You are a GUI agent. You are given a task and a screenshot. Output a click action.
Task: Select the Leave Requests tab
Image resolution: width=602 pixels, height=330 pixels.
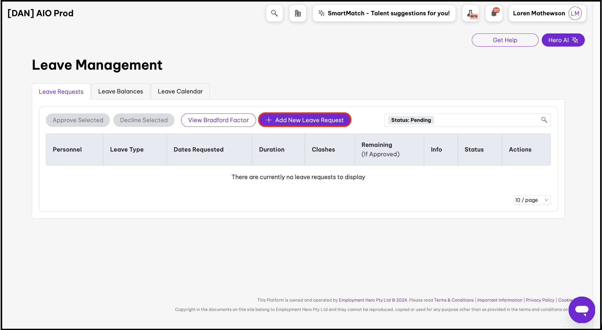click(61, 92)
